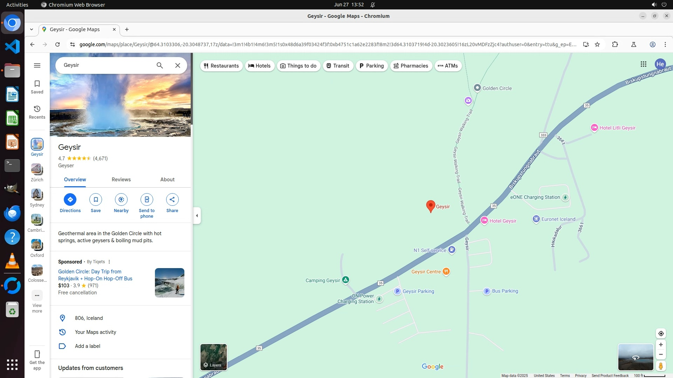673x378 pixels.
Task: Click the Directions icon button
Action: click(x=70, y=199)
